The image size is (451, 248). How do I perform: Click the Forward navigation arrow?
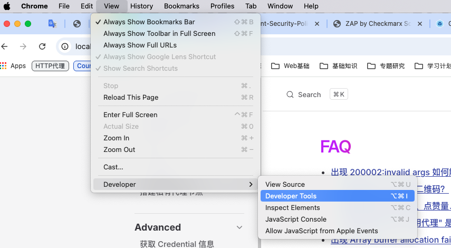click(x=23, y=46)
